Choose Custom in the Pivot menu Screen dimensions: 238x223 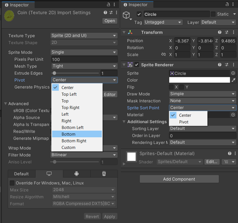77,147
